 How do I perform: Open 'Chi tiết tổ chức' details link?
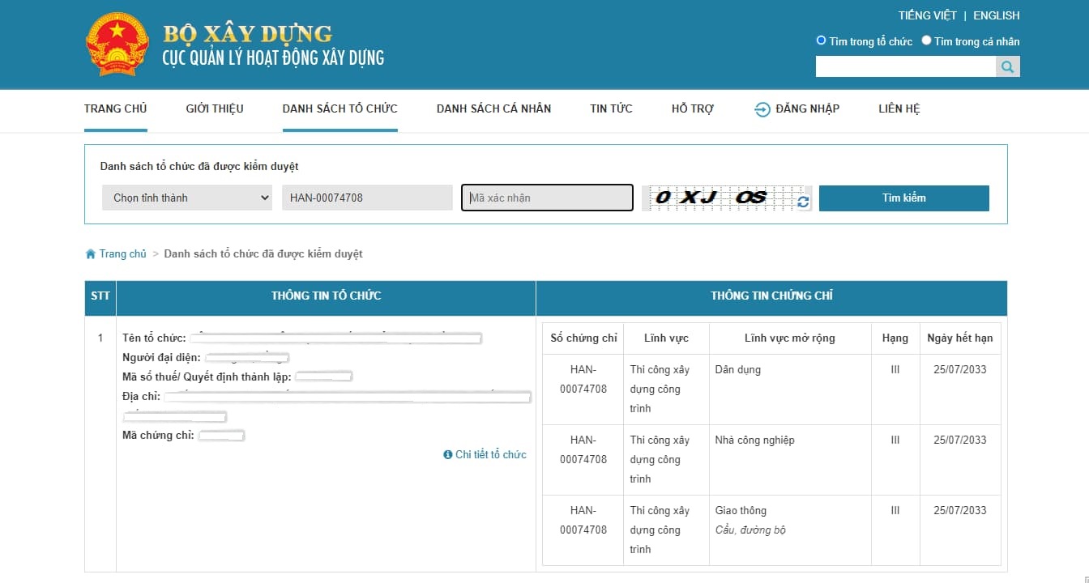pos(491,455)
